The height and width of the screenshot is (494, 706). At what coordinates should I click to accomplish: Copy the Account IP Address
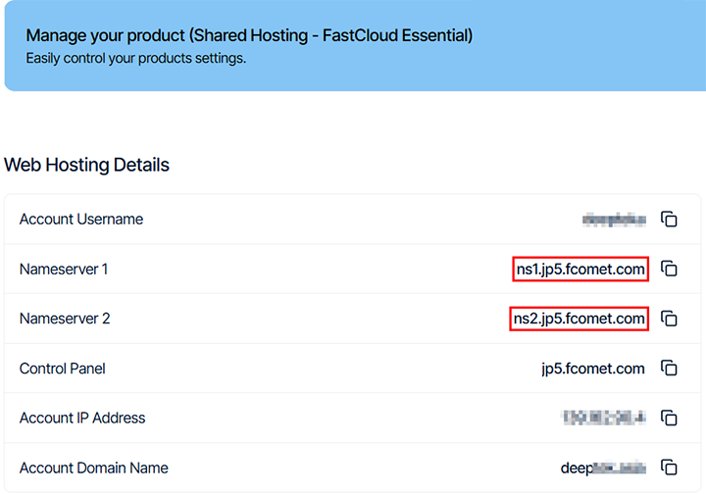click(669, 418)
